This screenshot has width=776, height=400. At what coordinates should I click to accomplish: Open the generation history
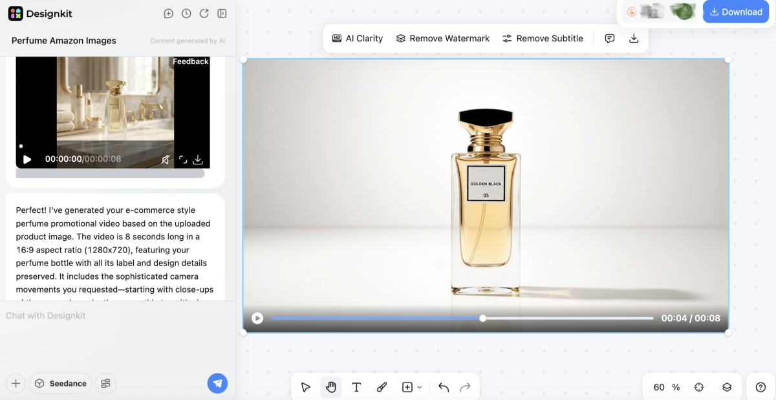click(x=186, y=13)
